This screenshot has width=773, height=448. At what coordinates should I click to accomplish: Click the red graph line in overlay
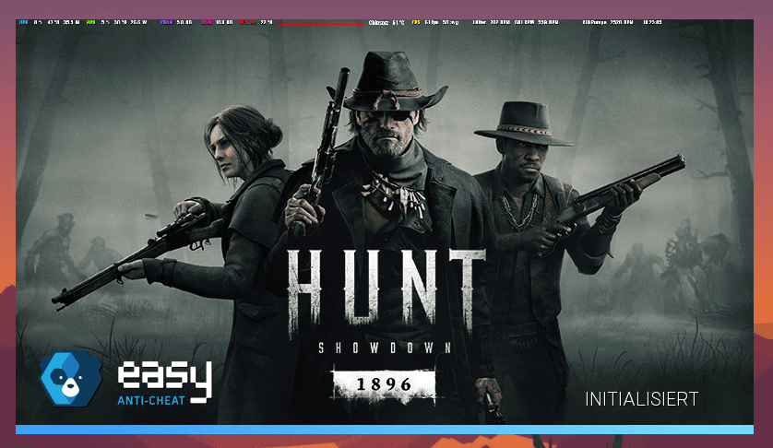click(321, 24)
